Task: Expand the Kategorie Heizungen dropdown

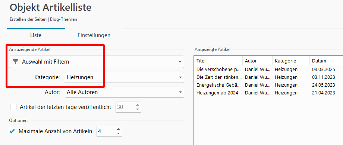Action: click(125, 77)
